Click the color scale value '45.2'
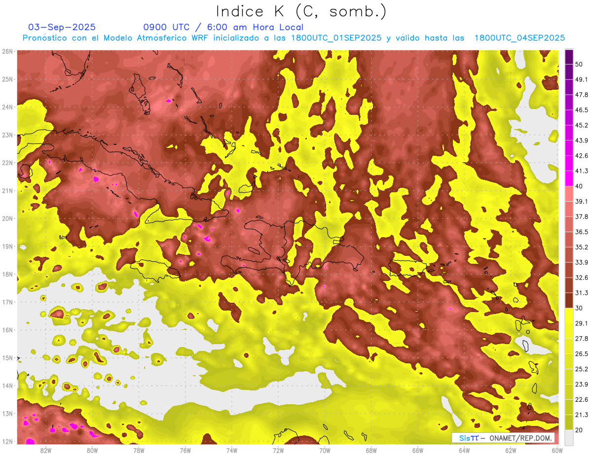 pos(582,125)
